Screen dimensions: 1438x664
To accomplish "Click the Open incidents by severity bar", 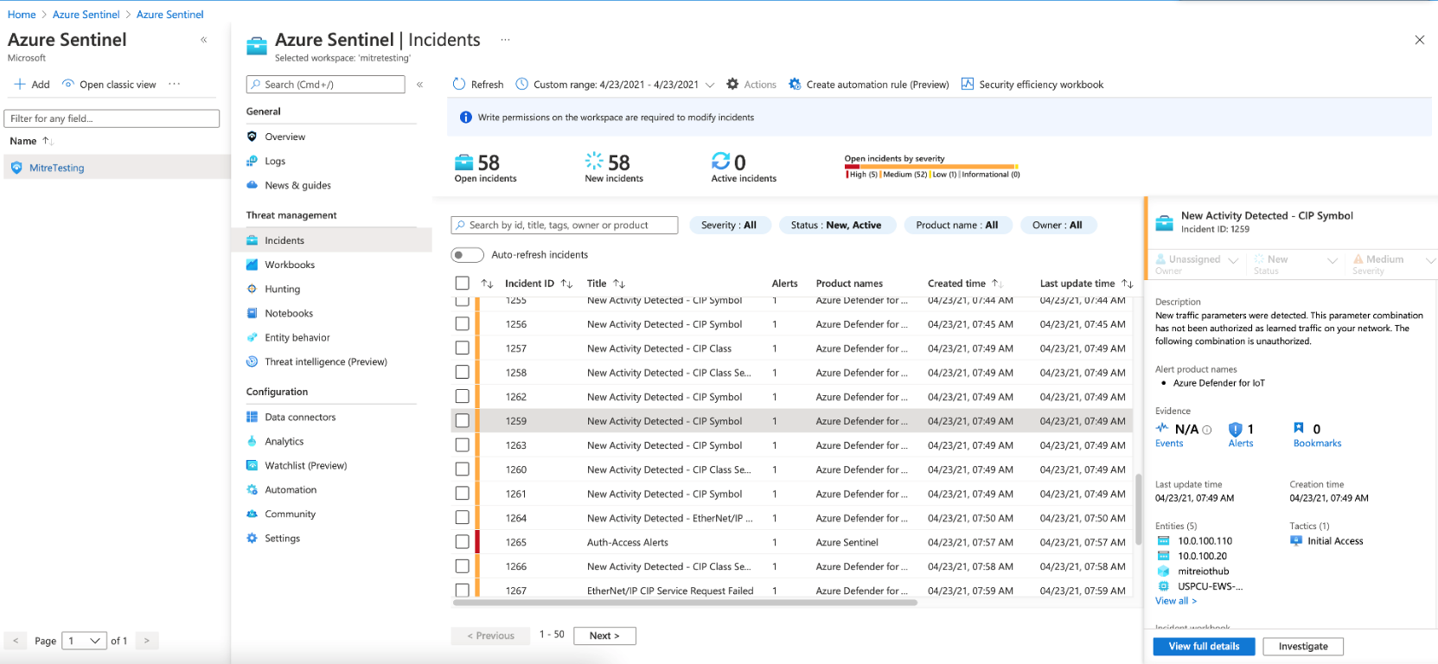I will point(930,166).
